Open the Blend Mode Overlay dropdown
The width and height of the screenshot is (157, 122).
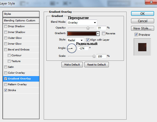[82, 22]
